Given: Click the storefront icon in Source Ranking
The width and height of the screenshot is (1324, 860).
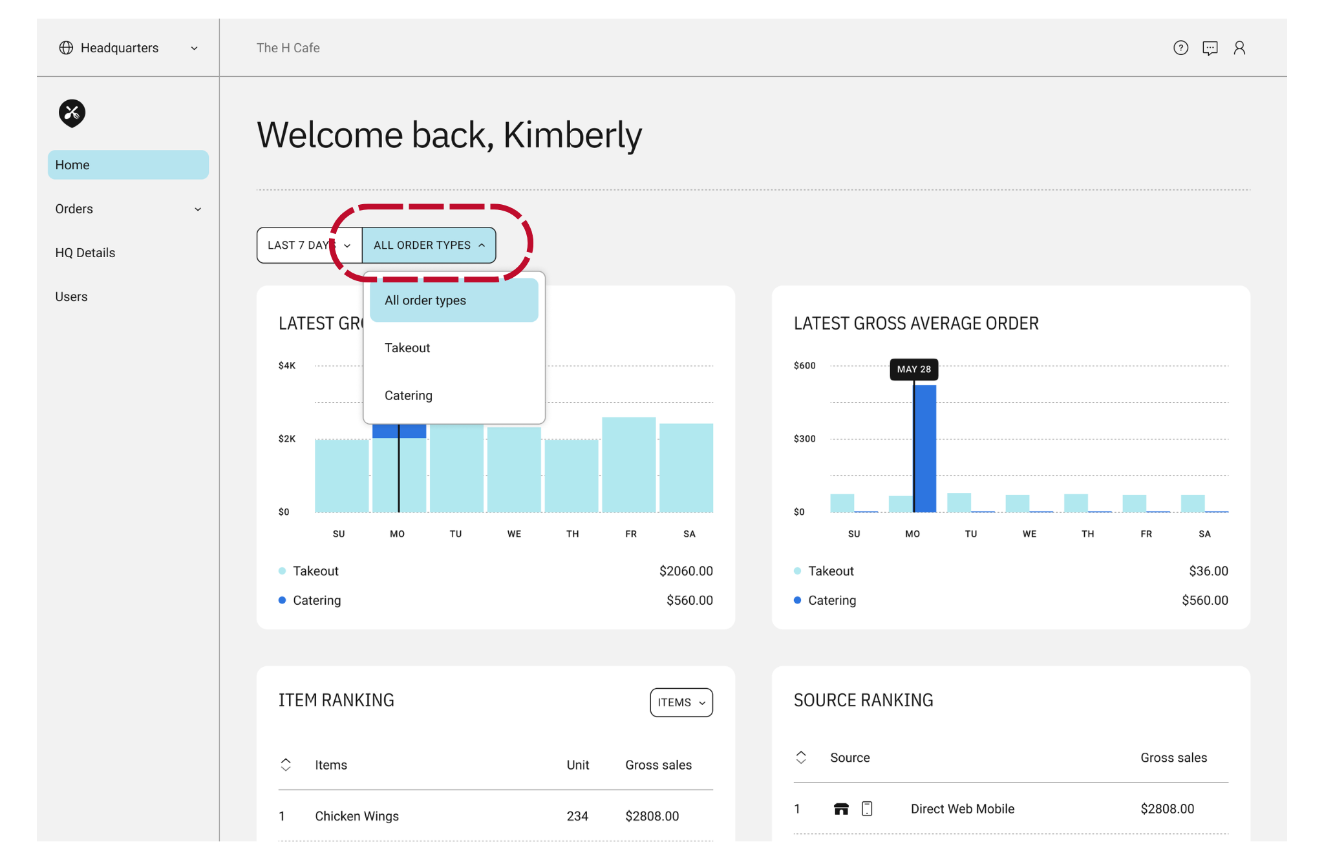Looking at the screenshot, I should tap(840, 808).
